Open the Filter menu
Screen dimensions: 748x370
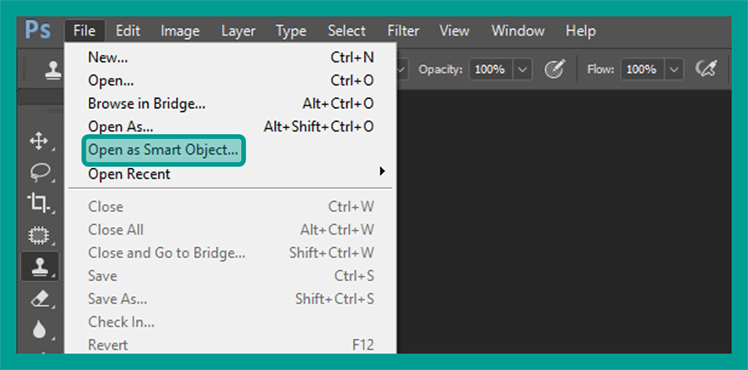tap(403, 31)
